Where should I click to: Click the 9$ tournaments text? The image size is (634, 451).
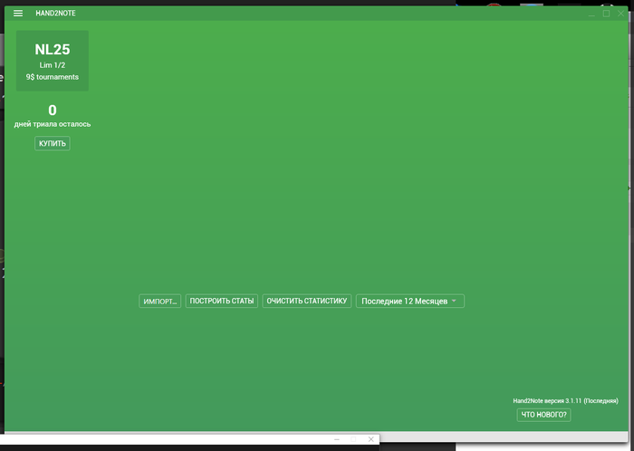[x=53, y=77]
